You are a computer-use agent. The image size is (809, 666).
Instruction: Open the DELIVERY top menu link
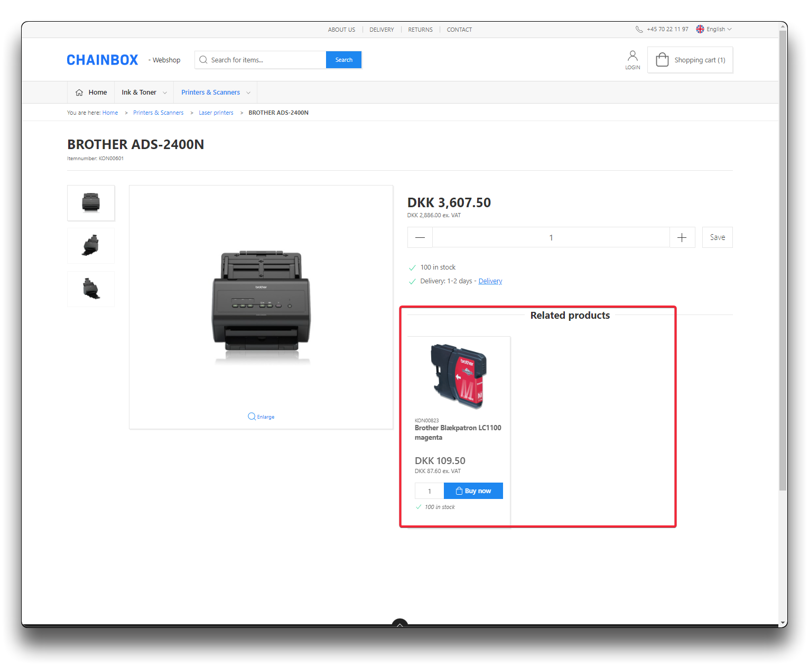(382, 30)
